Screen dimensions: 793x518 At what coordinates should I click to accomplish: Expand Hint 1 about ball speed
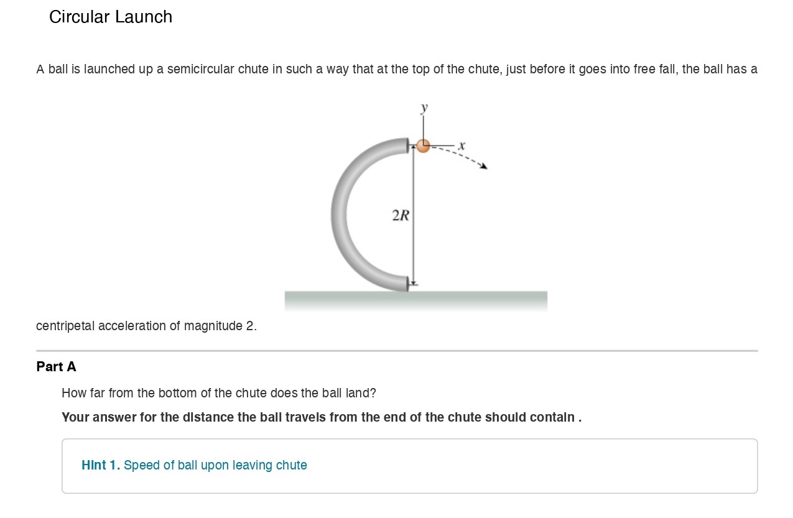point(100,465)
